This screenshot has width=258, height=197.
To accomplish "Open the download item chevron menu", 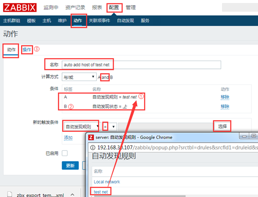I will click(72, 195).
